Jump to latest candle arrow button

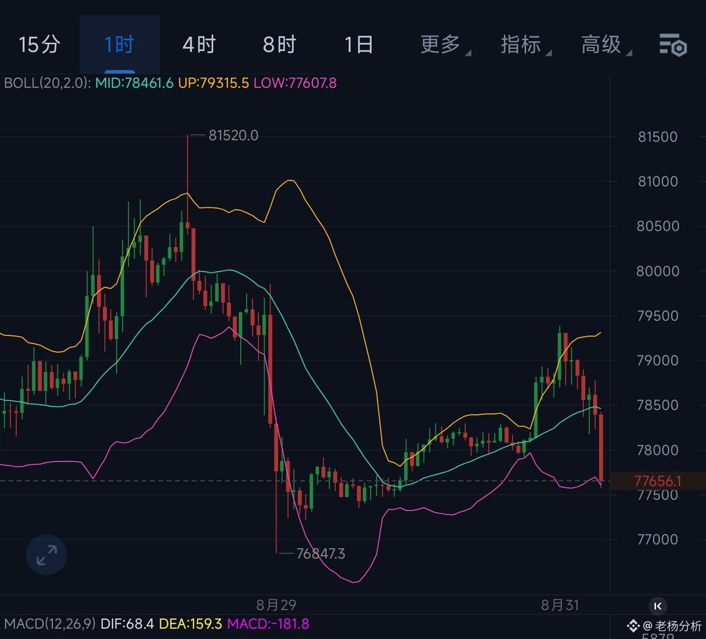(x=658, y=606)
